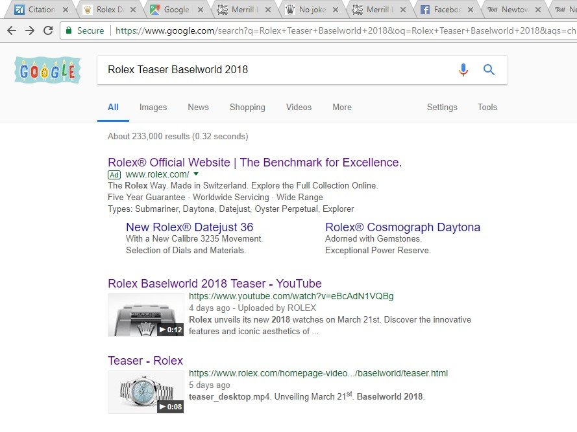This screenshot has height=432, width=577.
Task: Open the Teaser - Rolex result
Action: pyautogui.click(x=145, y=361)
